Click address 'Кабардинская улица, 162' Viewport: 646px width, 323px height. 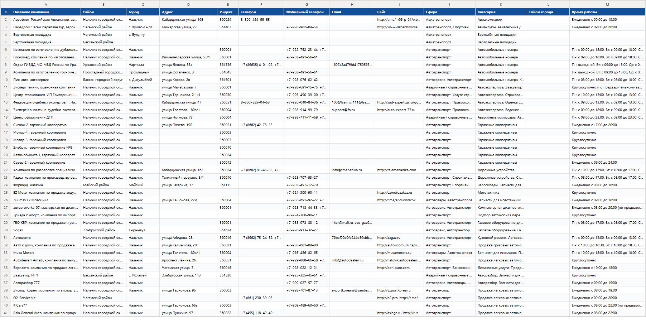188,170
